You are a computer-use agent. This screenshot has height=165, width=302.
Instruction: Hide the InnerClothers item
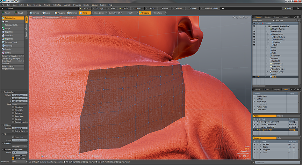(254, 37)
